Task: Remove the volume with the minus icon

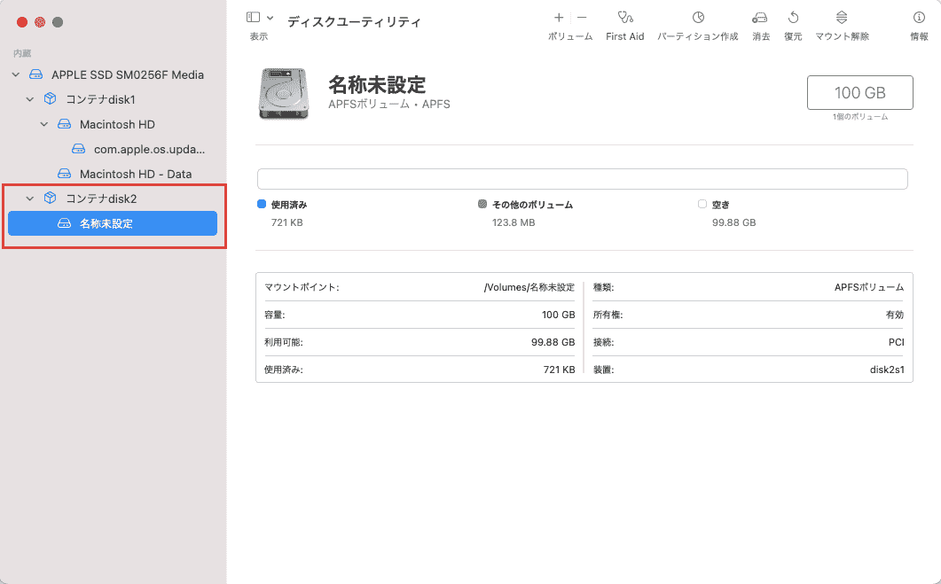Action: (582, 18)
